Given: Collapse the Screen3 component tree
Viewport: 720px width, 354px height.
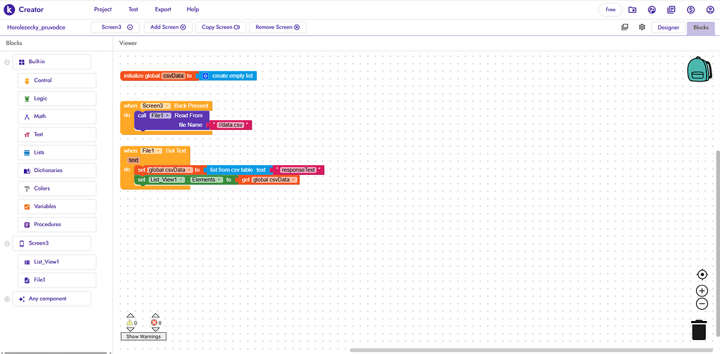Looking at the screenshot, I should [7, 244].
